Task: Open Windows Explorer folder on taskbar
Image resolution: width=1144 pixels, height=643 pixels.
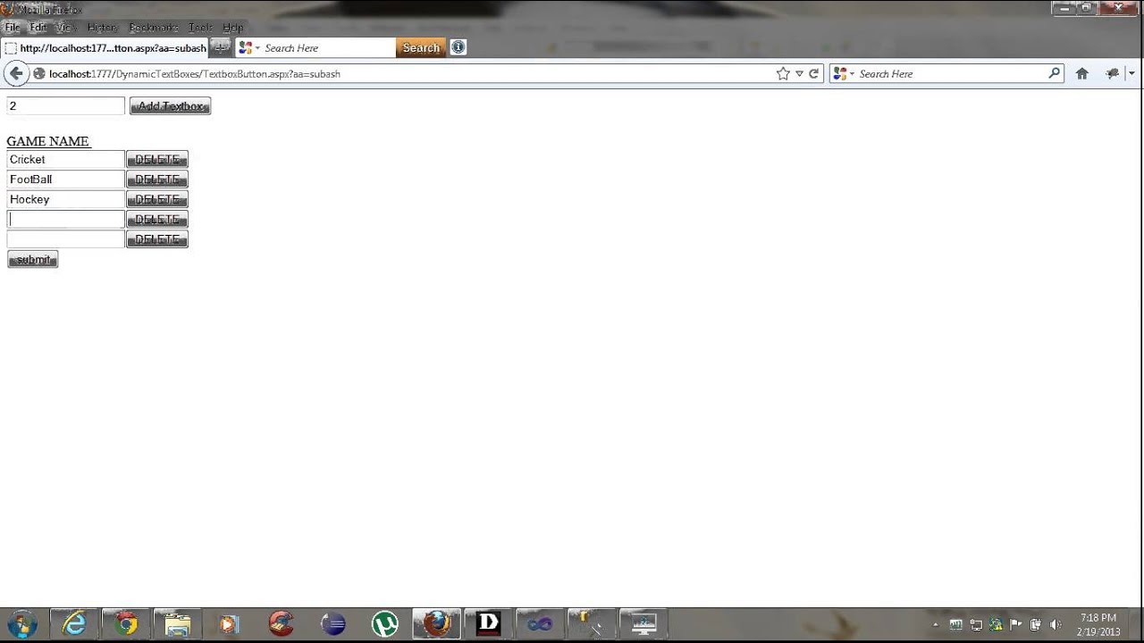Action: [x=178, y=623]
